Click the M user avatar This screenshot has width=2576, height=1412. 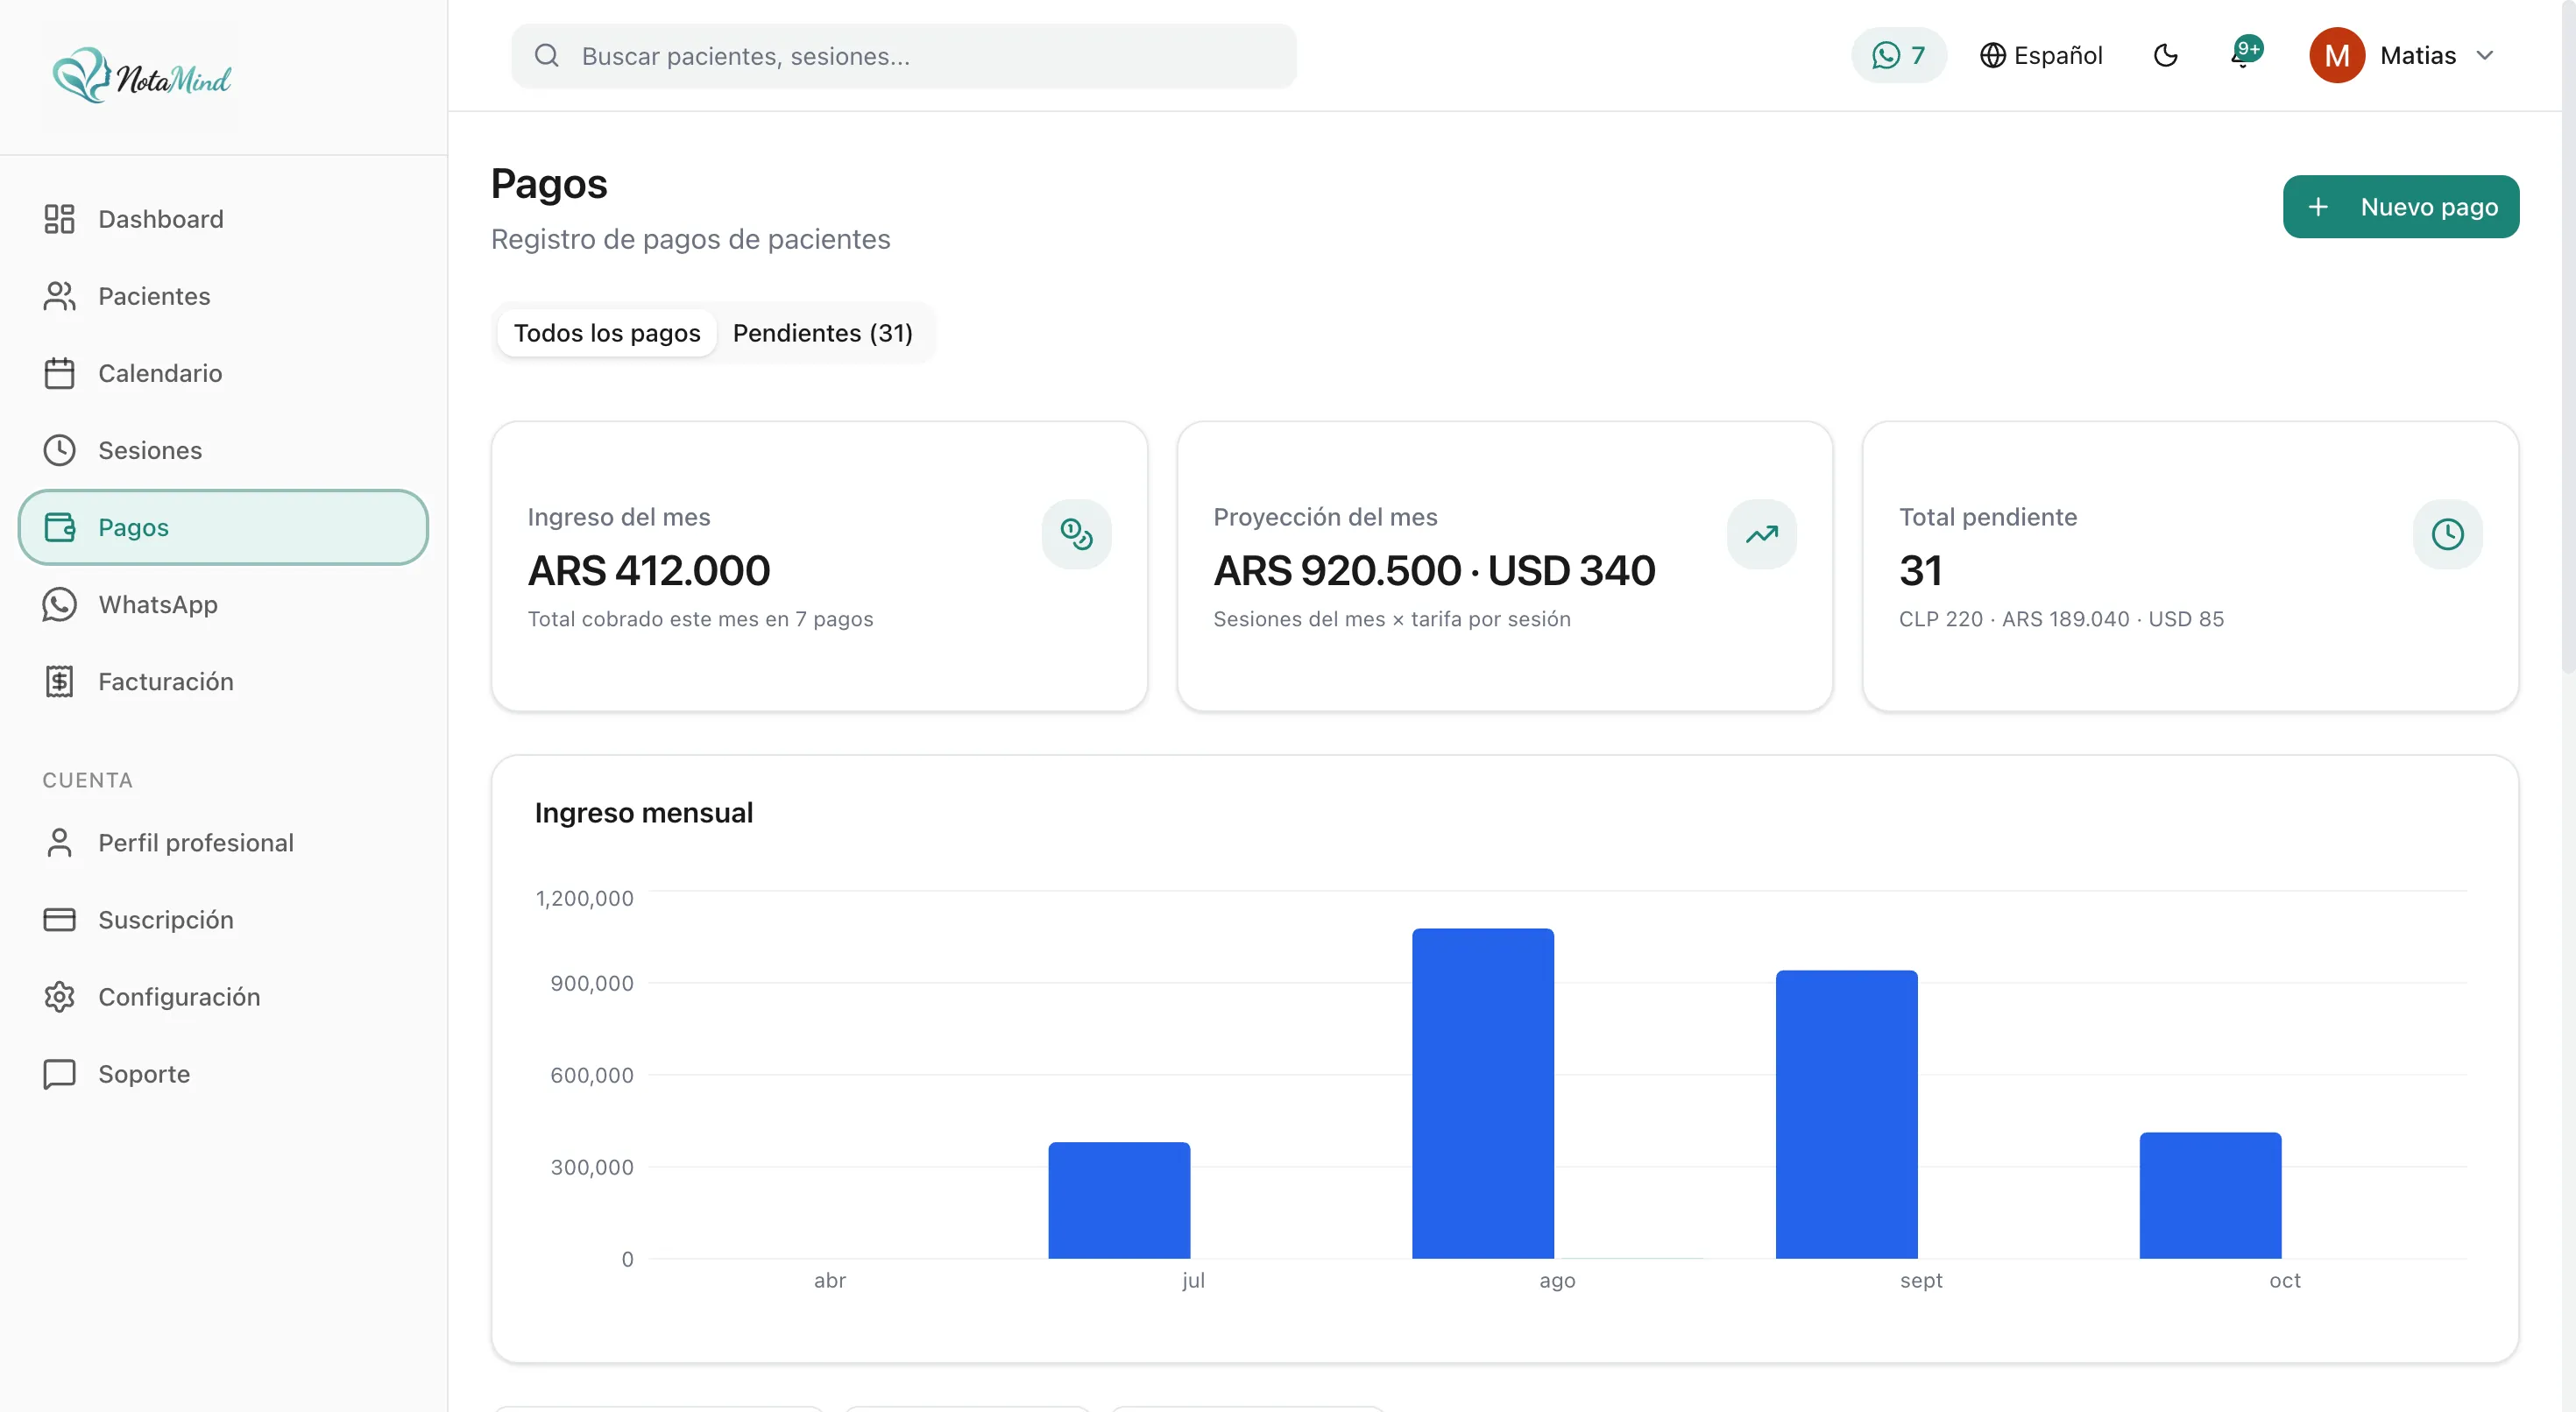click(x=2336, y=55)
